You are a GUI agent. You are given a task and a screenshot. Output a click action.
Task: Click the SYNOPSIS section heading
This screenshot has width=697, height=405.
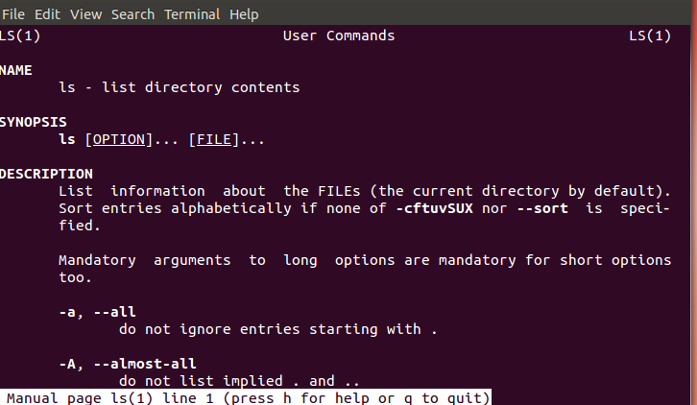(33, 122)
